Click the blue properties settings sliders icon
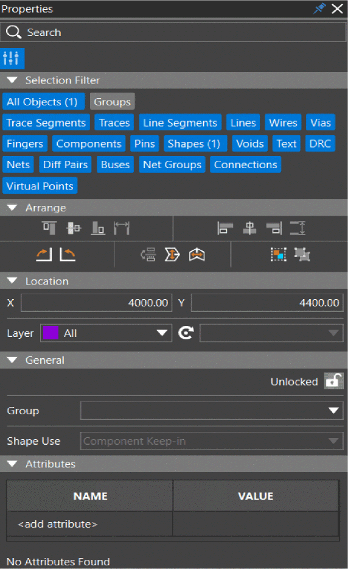 tap(12, 58)
